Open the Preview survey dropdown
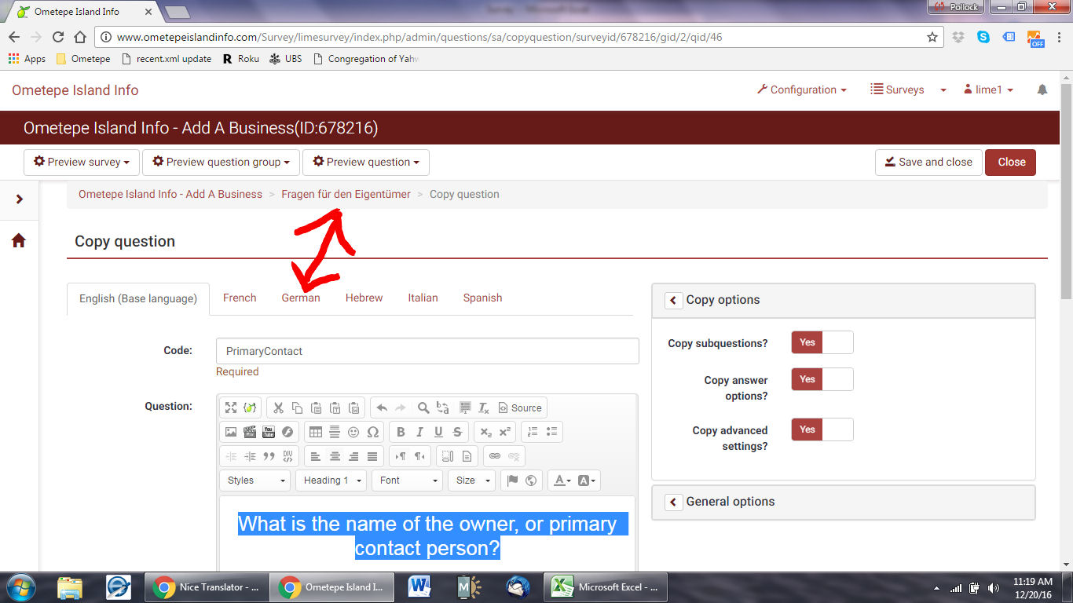The image size is (1073, 603). [x=82, y=163]
